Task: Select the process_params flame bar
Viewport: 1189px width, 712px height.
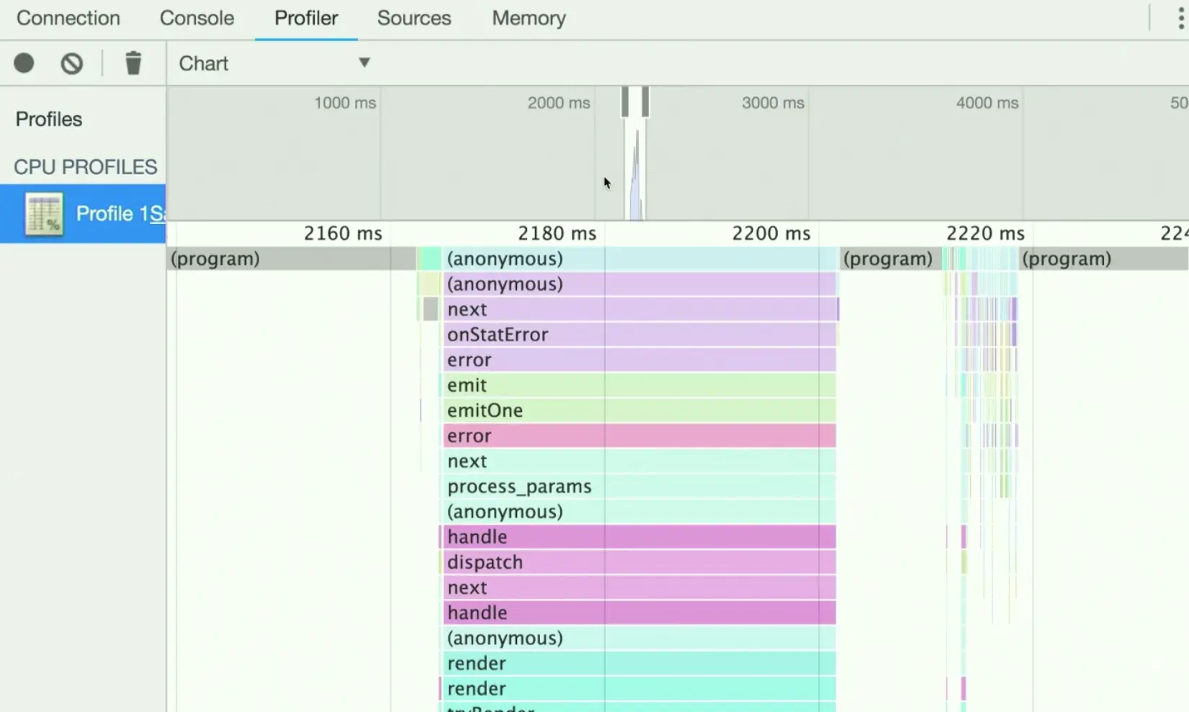Action: pyautogui.click(x=640, y=487)
